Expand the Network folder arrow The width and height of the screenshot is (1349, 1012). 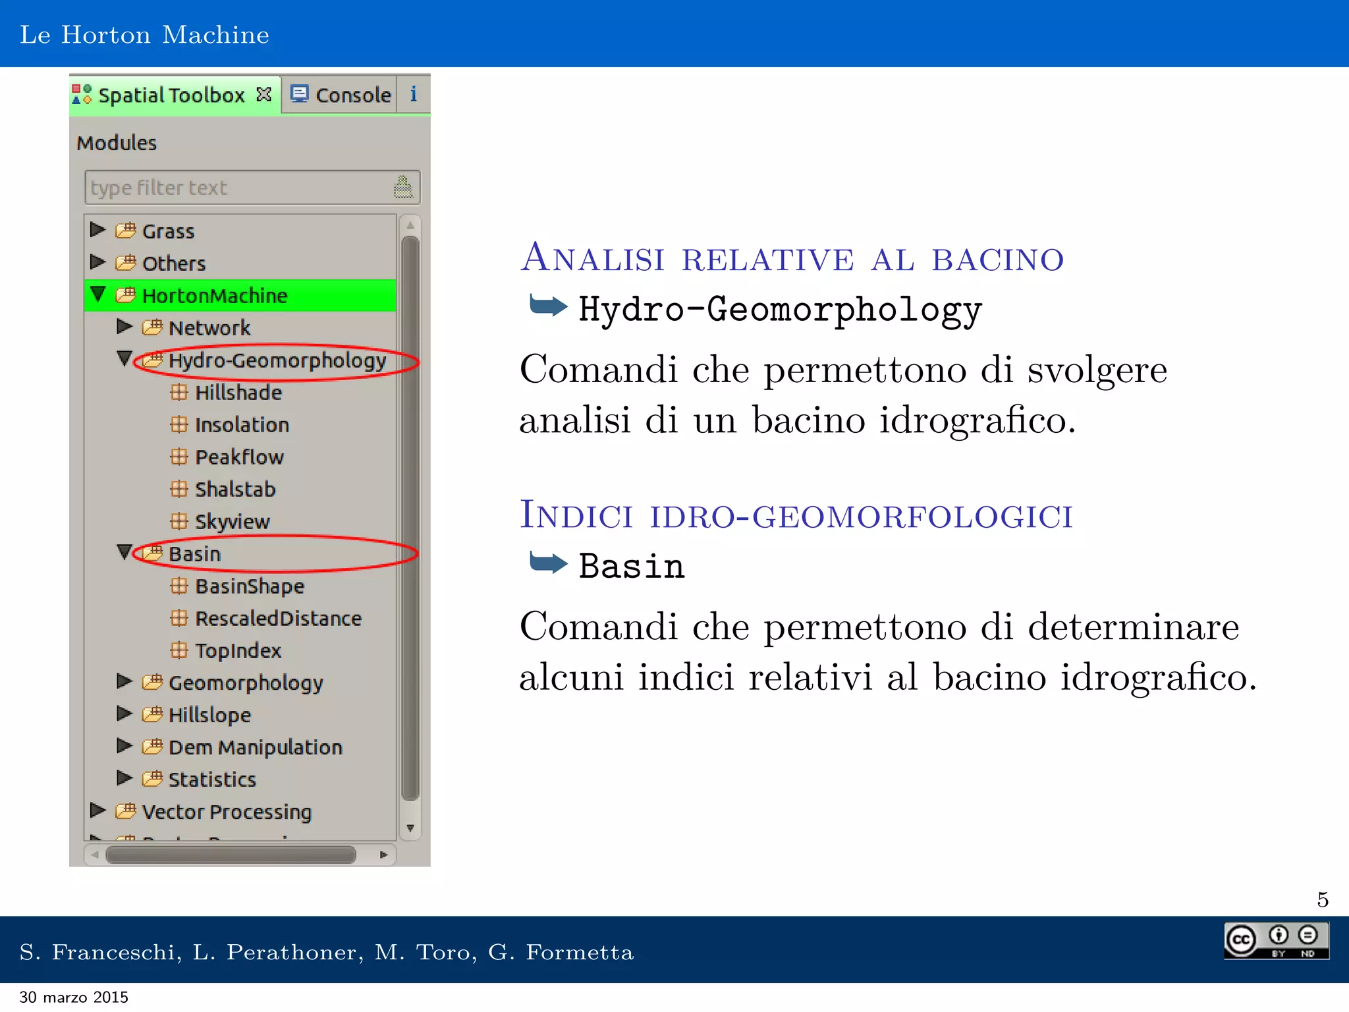click(124, 326)
